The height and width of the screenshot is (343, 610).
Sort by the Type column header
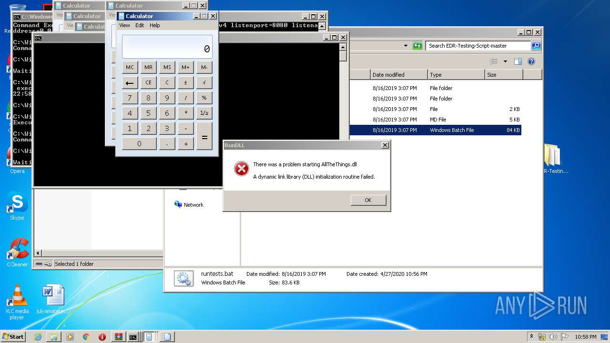tap(456, 75)
